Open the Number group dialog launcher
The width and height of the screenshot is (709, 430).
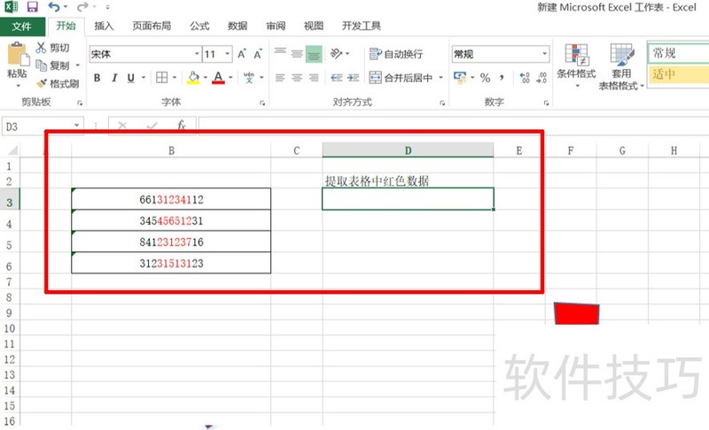[x=546, y=103]
